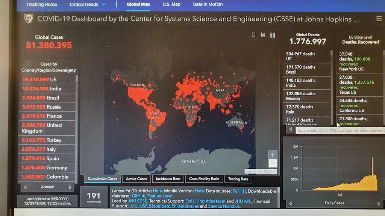This screenshot has width=385, height=216.
Task: Open the Esri Living Atlas team link
Action: (205, 201)
